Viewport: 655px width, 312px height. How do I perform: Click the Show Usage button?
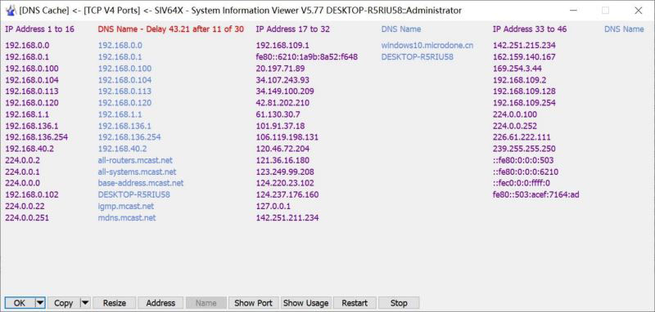click(305, 303)
